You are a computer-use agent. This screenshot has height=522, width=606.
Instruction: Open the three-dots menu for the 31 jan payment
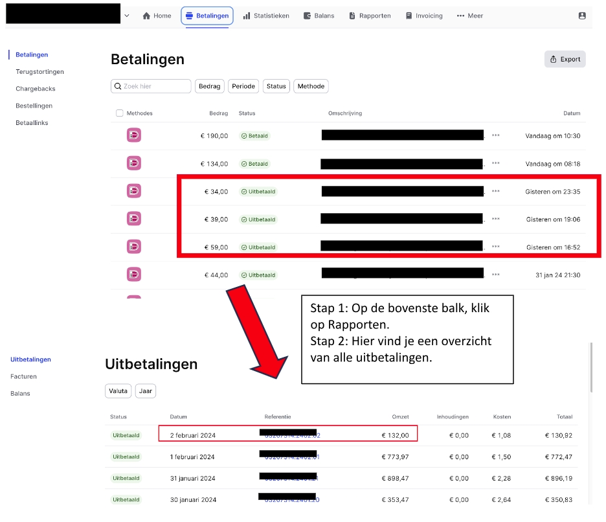pyautogui.click(x=496, y=275)
